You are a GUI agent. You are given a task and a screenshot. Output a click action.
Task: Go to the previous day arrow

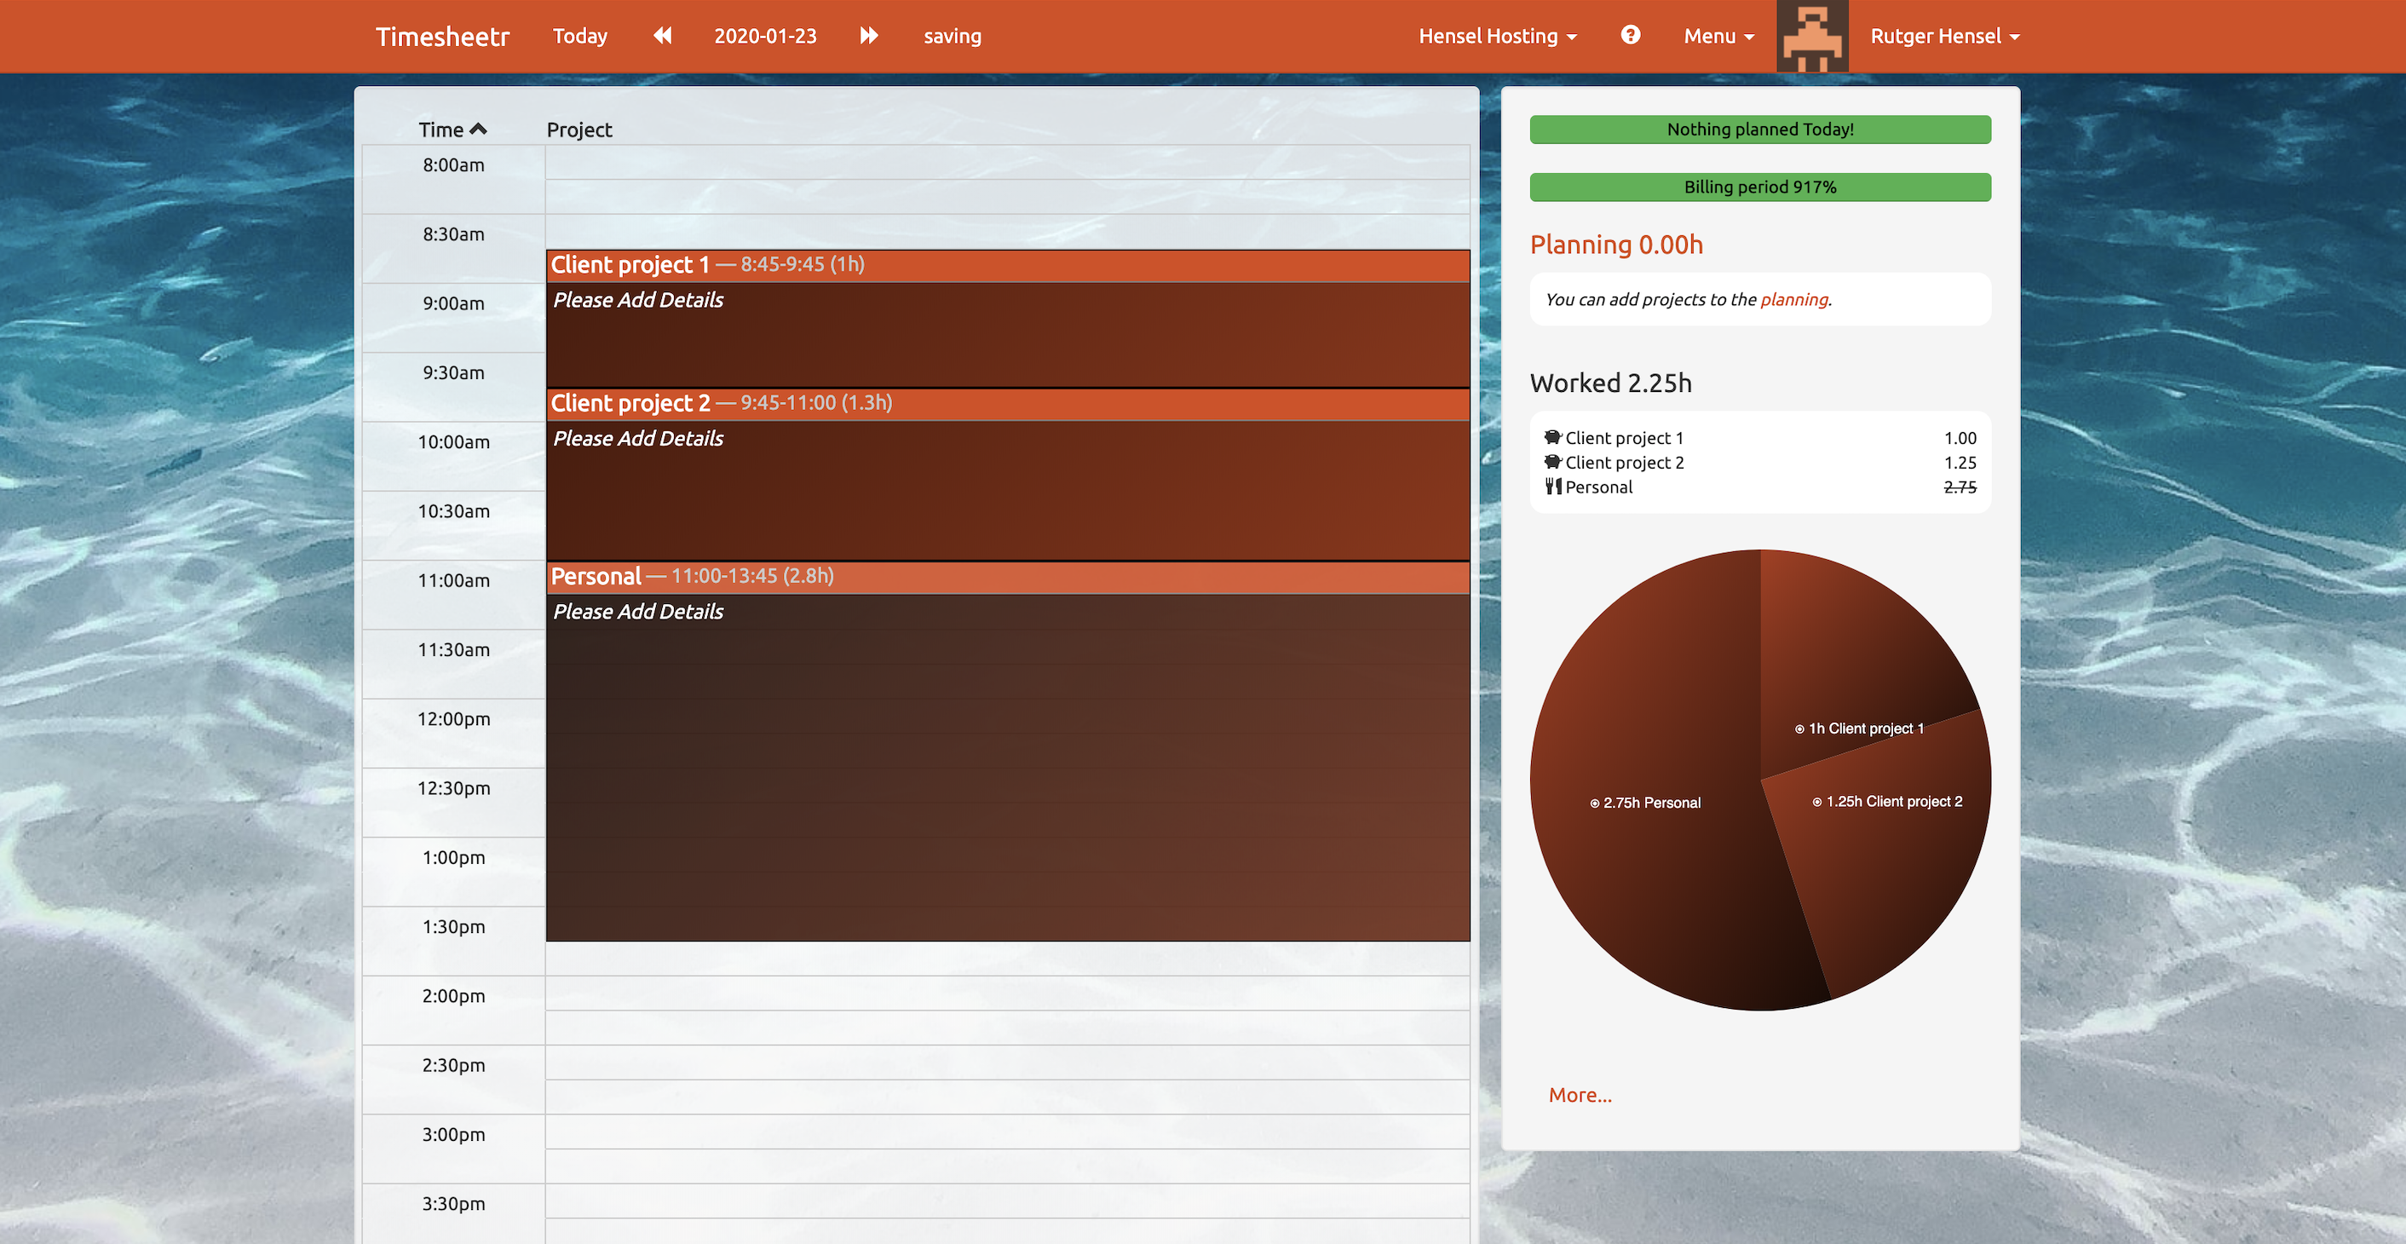(x=662, y=36)
